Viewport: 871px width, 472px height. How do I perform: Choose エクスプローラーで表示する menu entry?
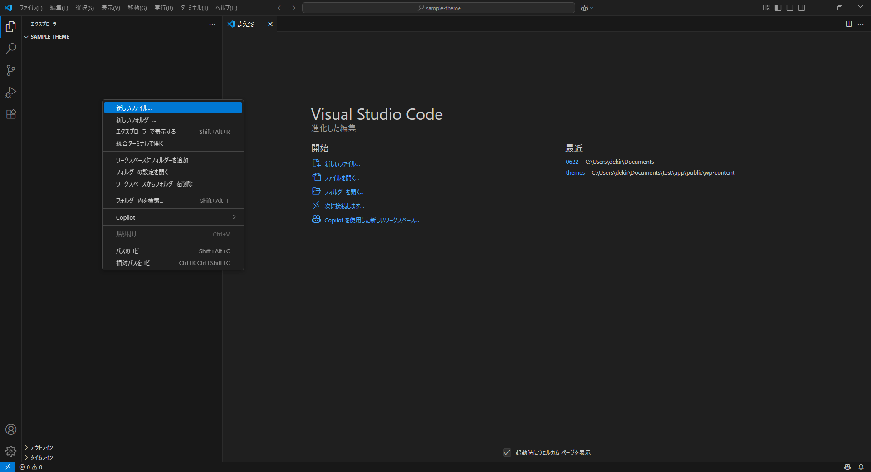pyautogui.click(x=173, y=132)
